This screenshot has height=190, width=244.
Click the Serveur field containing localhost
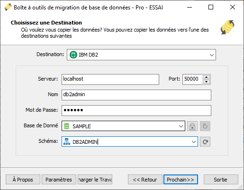click(110, 79)
